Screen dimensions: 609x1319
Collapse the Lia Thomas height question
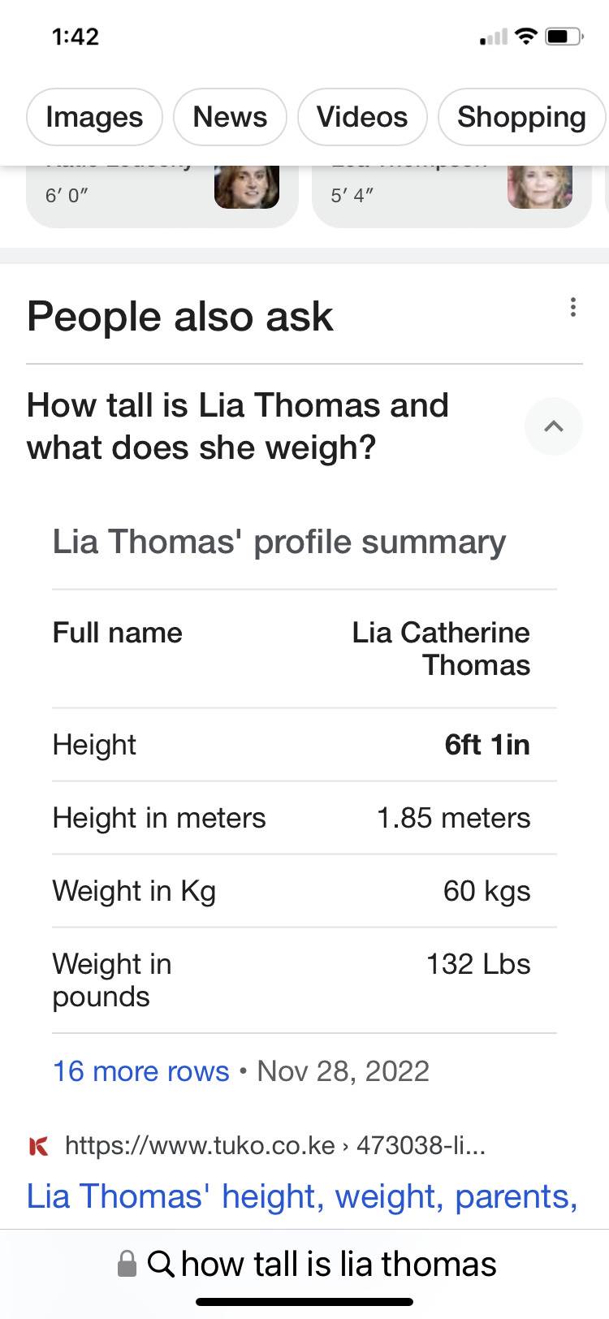pyautogui.click(x=554, y=426)
